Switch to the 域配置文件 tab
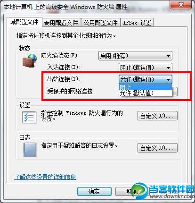195x203 pixels. tap(24, 22)
